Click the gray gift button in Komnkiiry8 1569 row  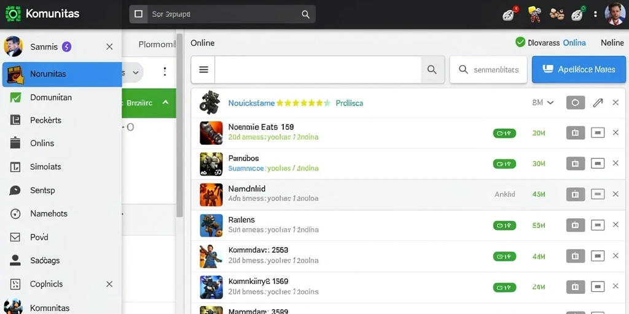coord(575,287)
